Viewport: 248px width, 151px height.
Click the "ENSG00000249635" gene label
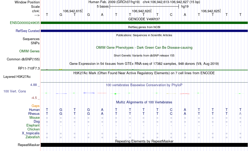click(25, 23)
